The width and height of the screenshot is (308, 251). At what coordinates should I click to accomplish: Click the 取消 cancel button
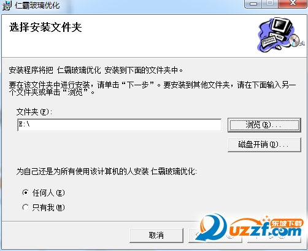tap(156, 236)
